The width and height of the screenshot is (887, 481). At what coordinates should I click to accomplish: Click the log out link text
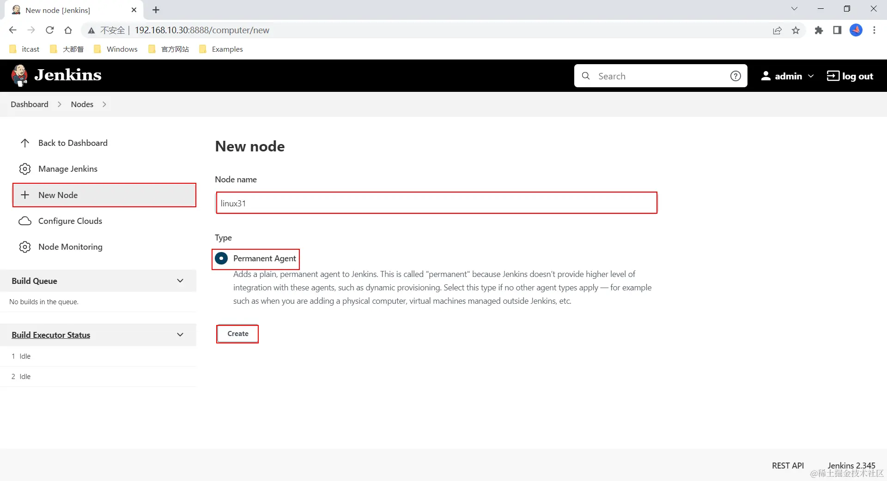tap(857, 76)
